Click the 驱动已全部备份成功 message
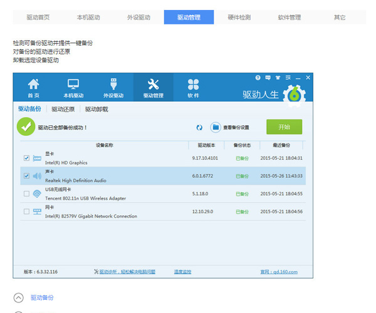The image size is (376, 313). point(62,128)
